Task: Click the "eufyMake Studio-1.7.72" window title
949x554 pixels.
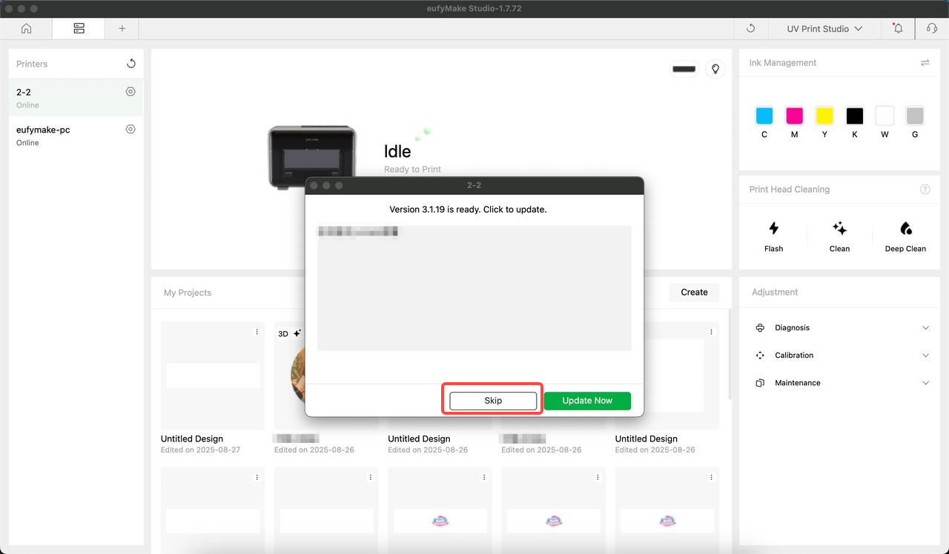Action: [x=474, y=8]
